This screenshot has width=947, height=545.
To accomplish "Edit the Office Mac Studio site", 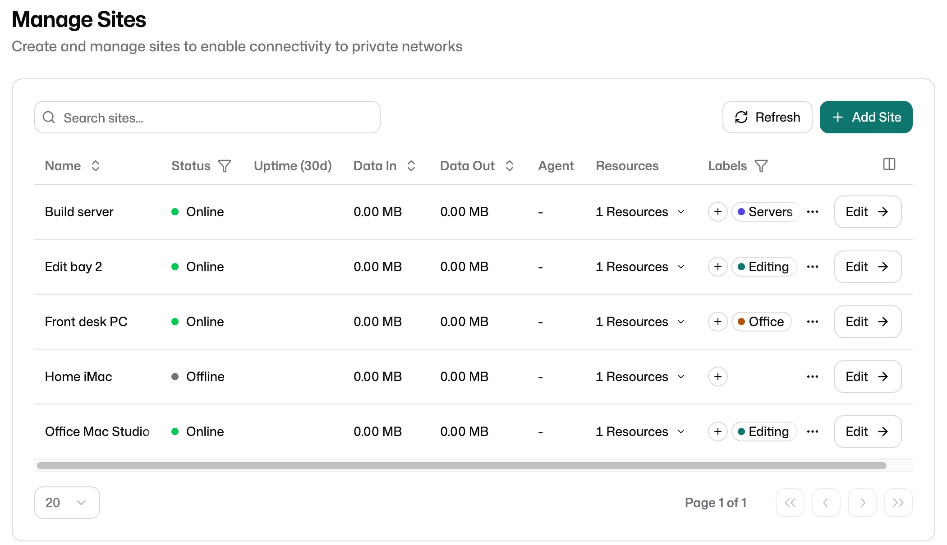I will [868, 431].
